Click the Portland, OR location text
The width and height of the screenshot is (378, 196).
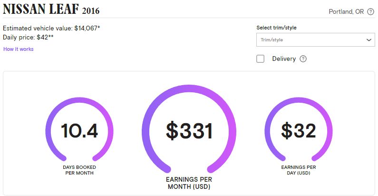point(346,11)
